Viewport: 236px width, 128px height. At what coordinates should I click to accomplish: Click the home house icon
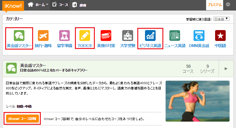coord(31,5)
